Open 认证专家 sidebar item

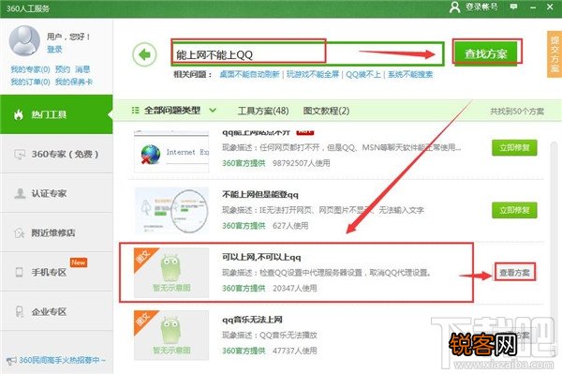56,193
